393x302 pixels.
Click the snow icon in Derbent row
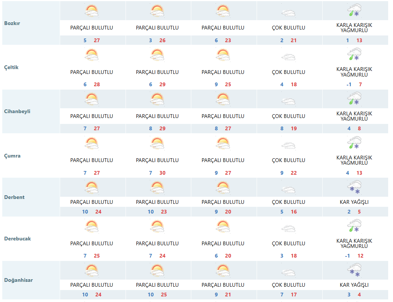[x=354, y=187]
